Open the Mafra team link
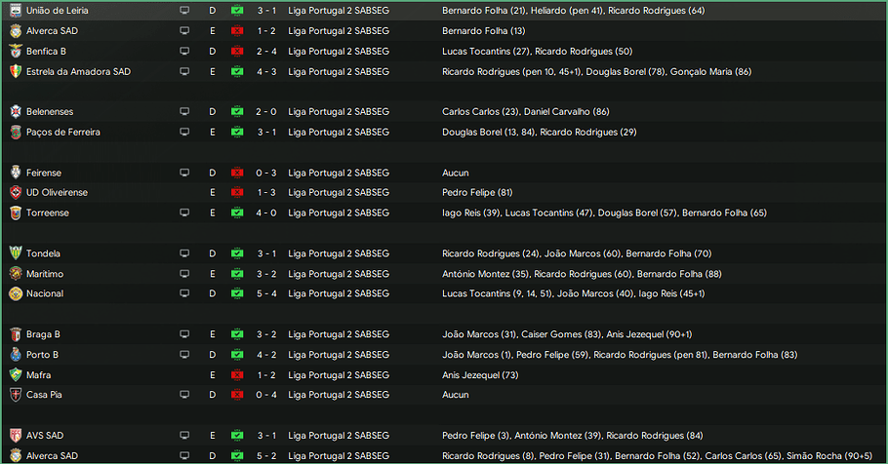888x464 pixels. tap(39, 374)
